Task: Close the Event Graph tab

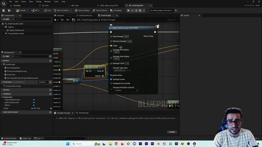Action: coord(117,16)
